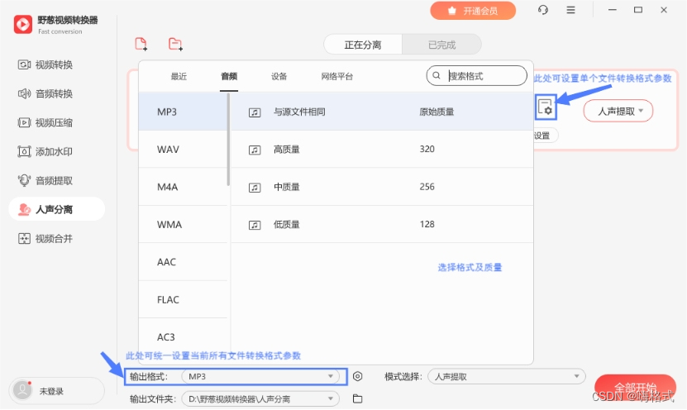Screen dimensions: 687x410
Task: Select 中质量 256 quality row
Action: 382,187
